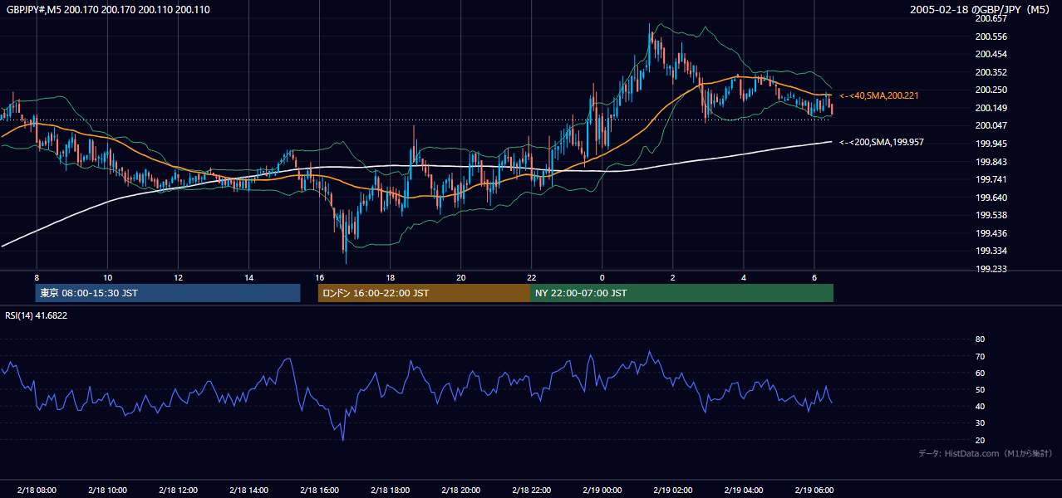Viewport: 1062px width, 498px height.
Task: Click the GBPJPY#,M5 symbol header text
Action: click(108, 10)
